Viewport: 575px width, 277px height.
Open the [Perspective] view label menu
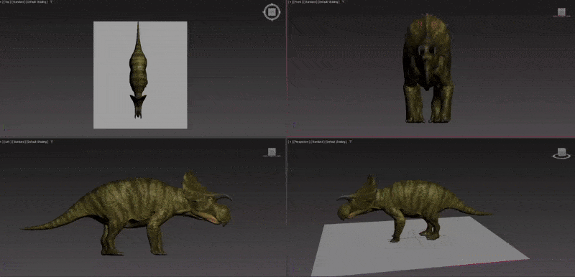[301, 141]
